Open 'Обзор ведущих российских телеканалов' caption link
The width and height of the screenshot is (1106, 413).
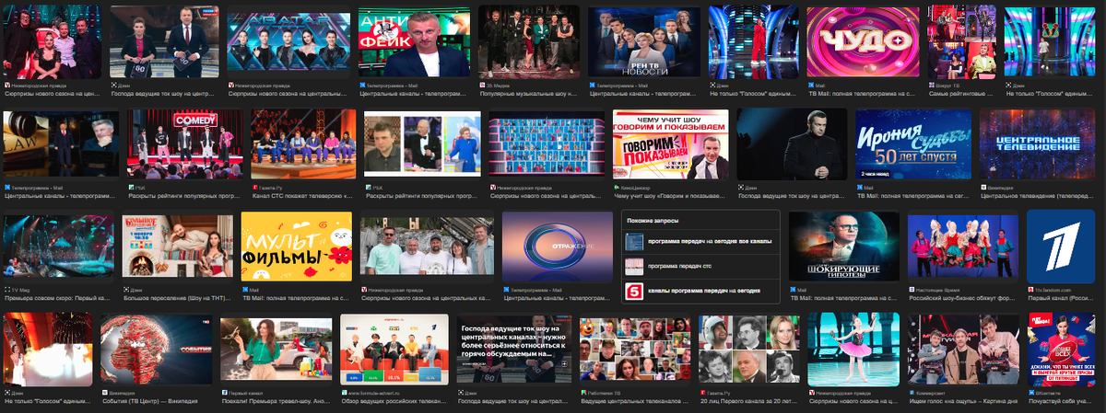[x=394, y=400]
